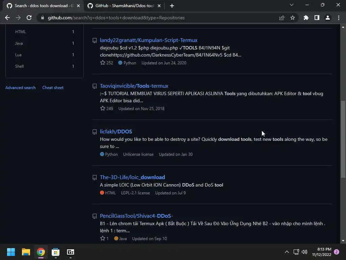Switch to the Shamskhanii/Ddos-tool tab

124,6
